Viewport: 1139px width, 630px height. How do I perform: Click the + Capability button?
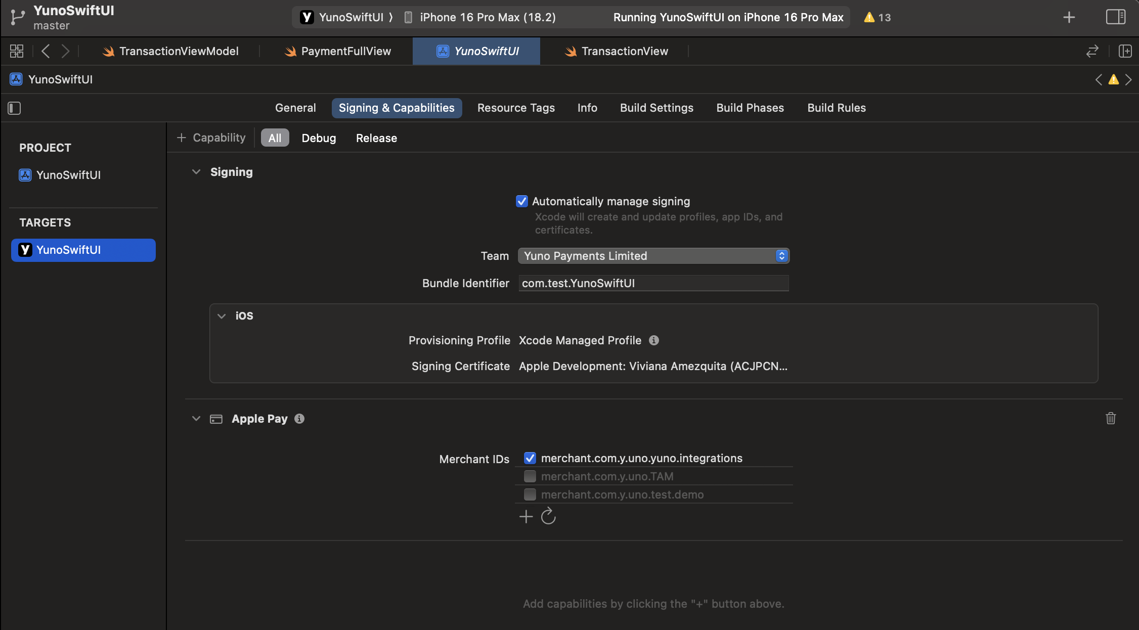click(x=211, y=138)
